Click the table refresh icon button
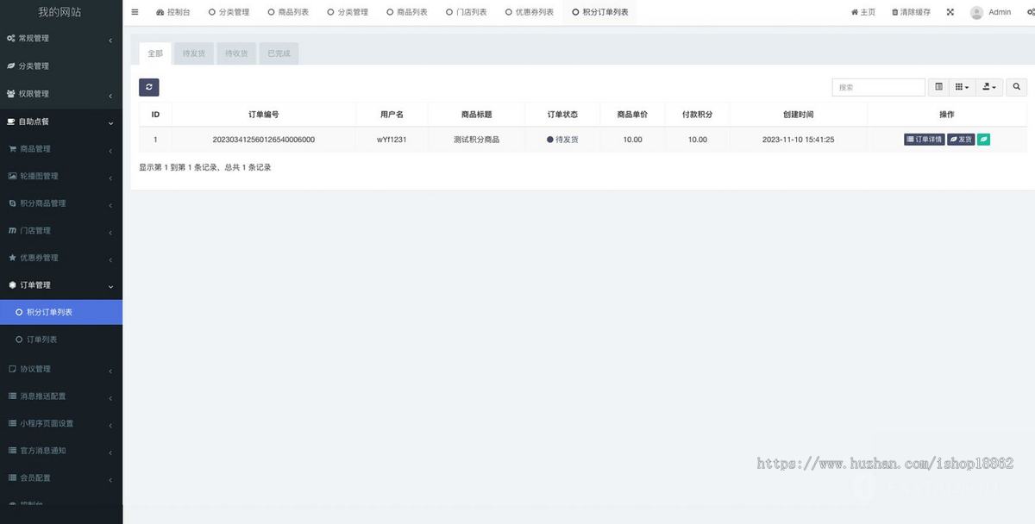 149,87
